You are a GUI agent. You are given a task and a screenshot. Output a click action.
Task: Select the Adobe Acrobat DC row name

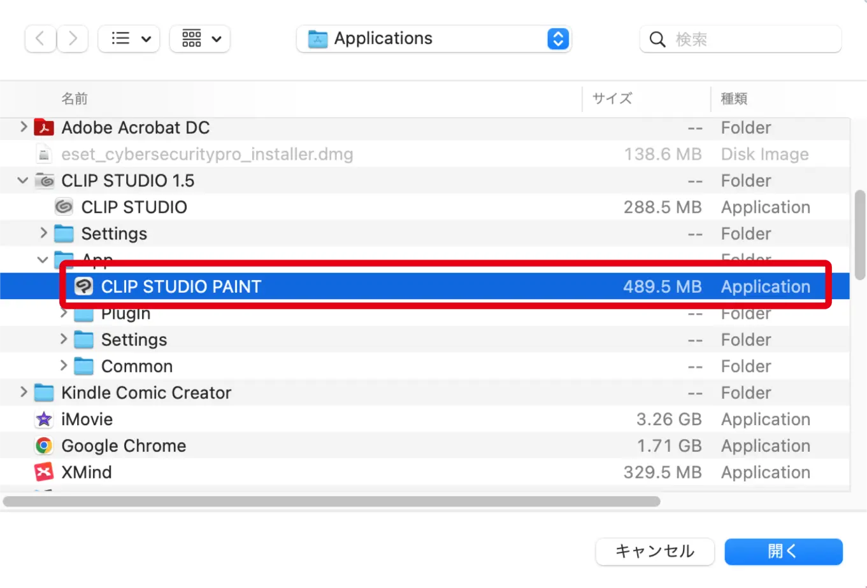[136, 128]
